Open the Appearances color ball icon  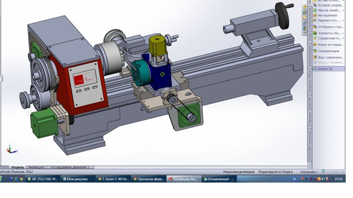(304, 28)
